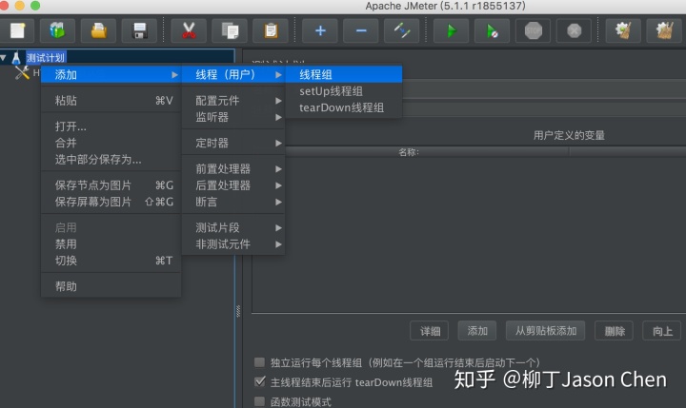Choose 禁用 from context menu
Screen dimensions: 686x408
pos(111,244)
